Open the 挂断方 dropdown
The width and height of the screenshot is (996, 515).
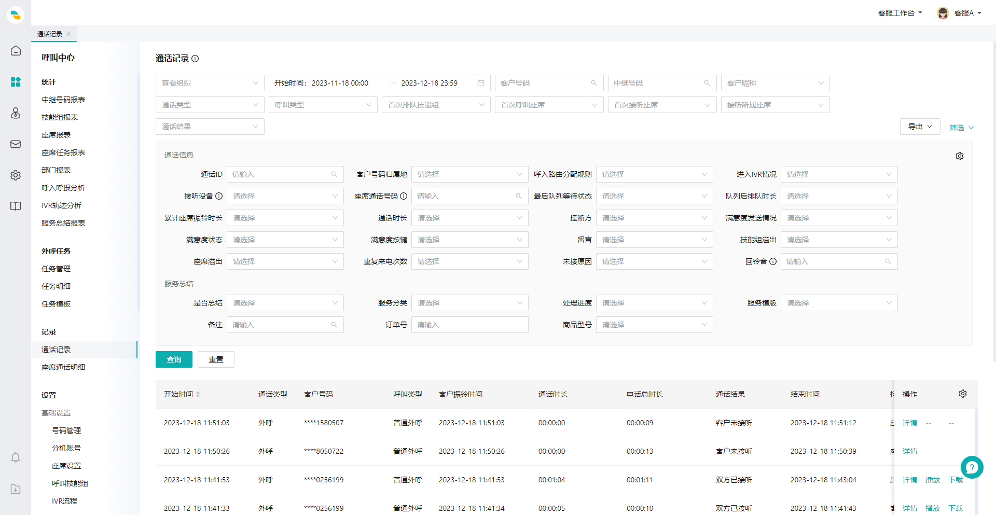click(x=655, y=218)
